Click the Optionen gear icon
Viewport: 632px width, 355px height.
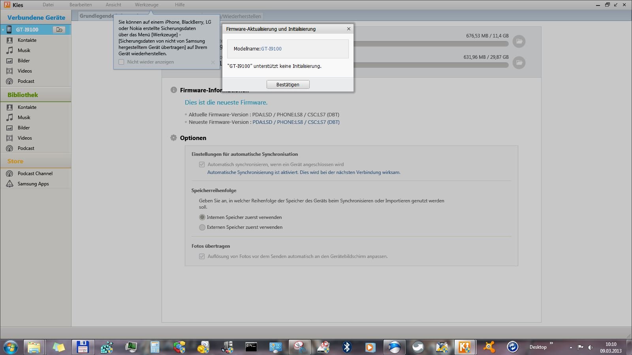(173, 138)
